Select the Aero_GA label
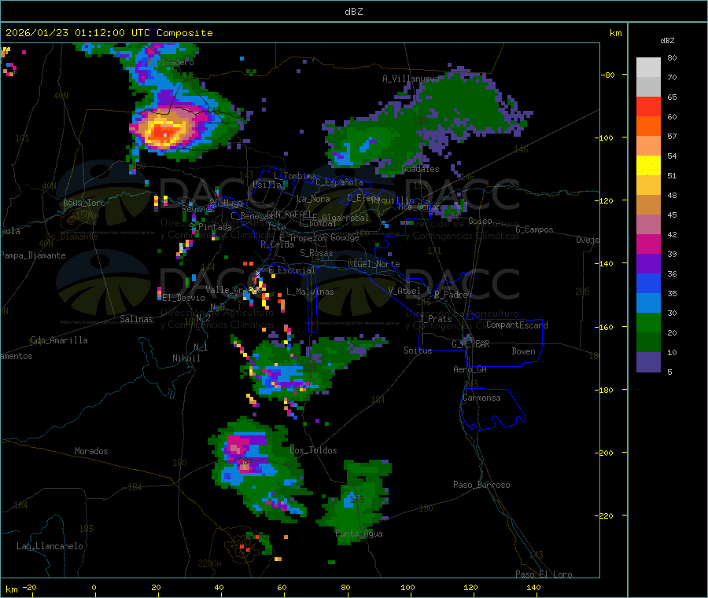Viewport: 708px width, 598px height. [x=470, y=369]
